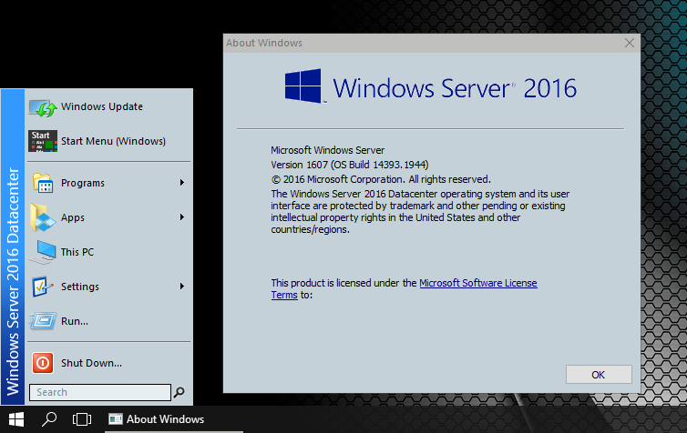Click OK in the About Windows dialog
Viewport: 687px width, 433px height.
(x=599, y=375)
